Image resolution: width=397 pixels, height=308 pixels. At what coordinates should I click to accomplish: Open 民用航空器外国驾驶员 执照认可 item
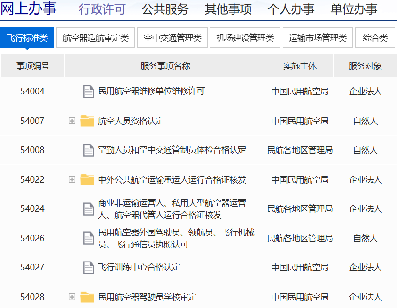point(176,238)
